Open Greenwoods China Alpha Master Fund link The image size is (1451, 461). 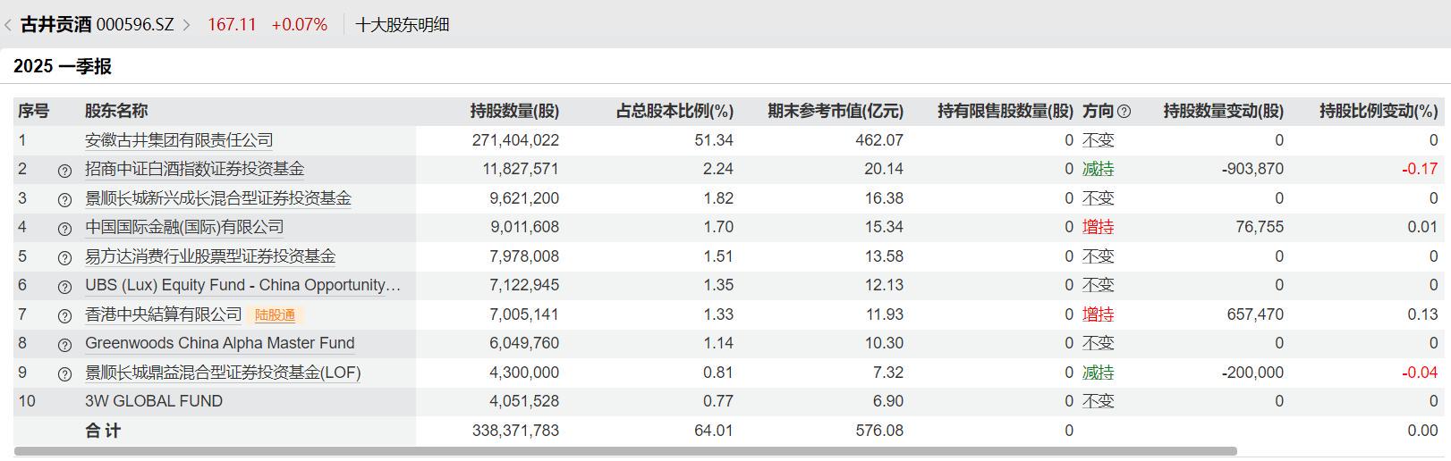[x=219, y=343]
